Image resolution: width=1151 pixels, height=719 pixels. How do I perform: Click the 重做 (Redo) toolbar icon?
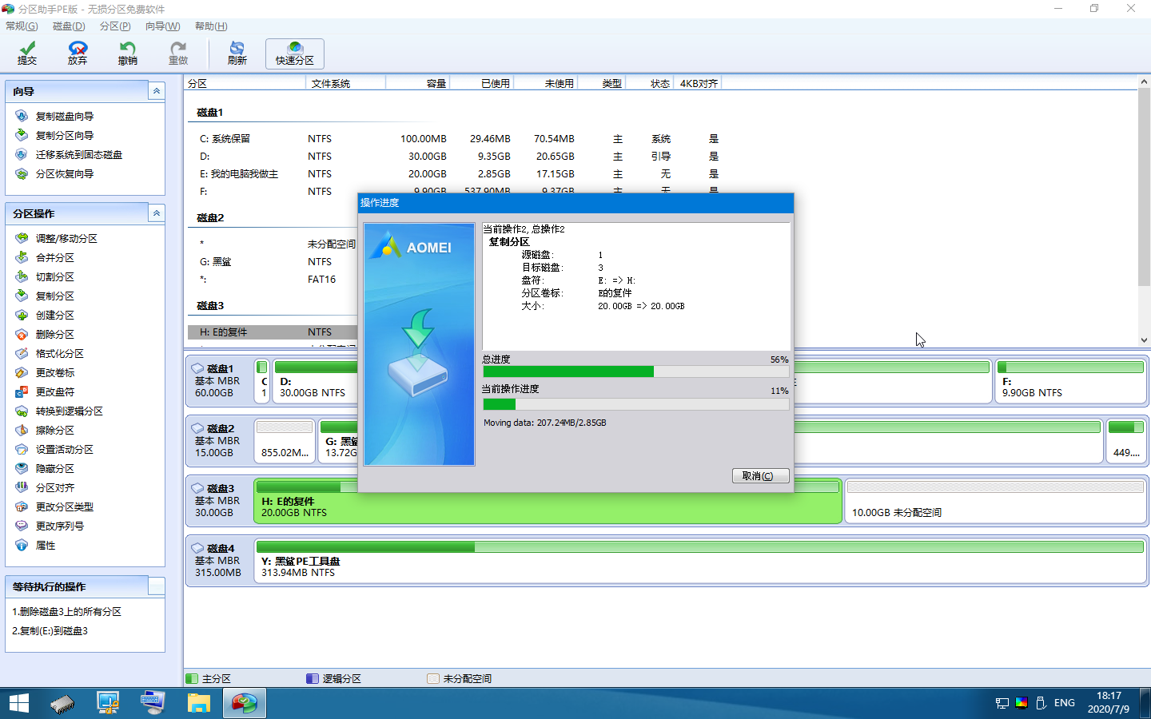(178, 54)
